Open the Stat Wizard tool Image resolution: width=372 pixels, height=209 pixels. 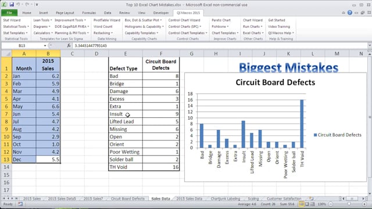pos(12,20)
